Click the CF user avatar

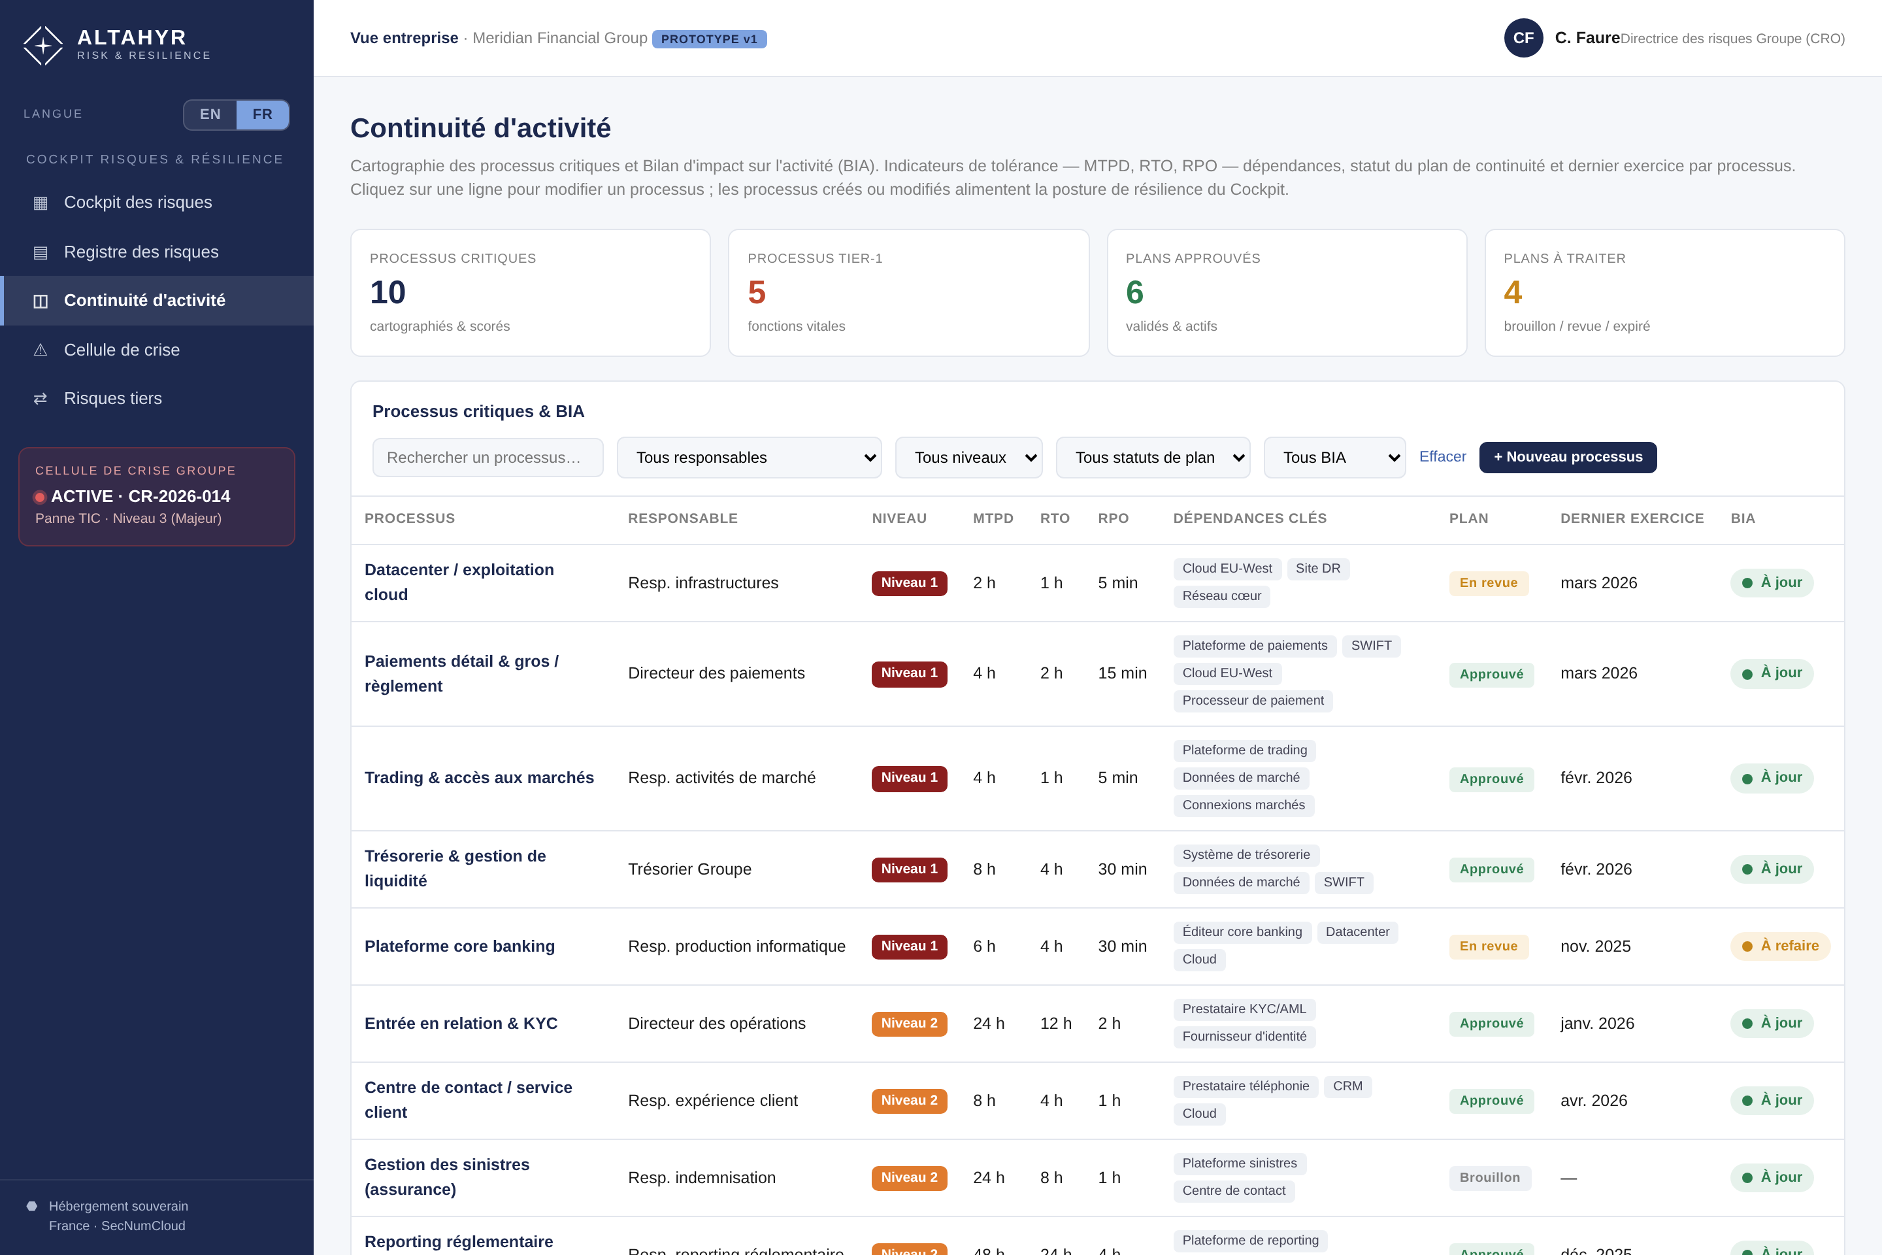(1523, 38)
